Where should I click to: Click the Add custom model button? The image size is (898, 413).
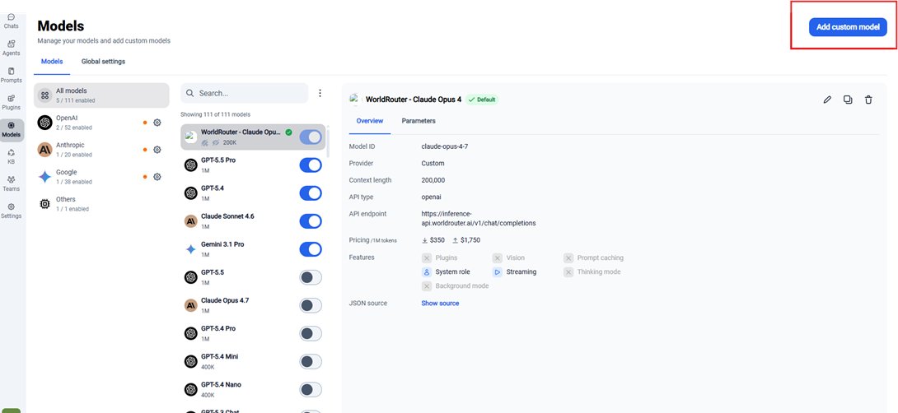click(848, 27)
